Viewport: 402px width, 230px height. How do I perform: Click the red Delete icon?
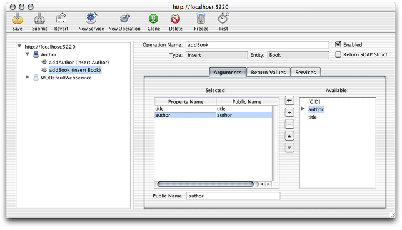[x=175, y=19]
